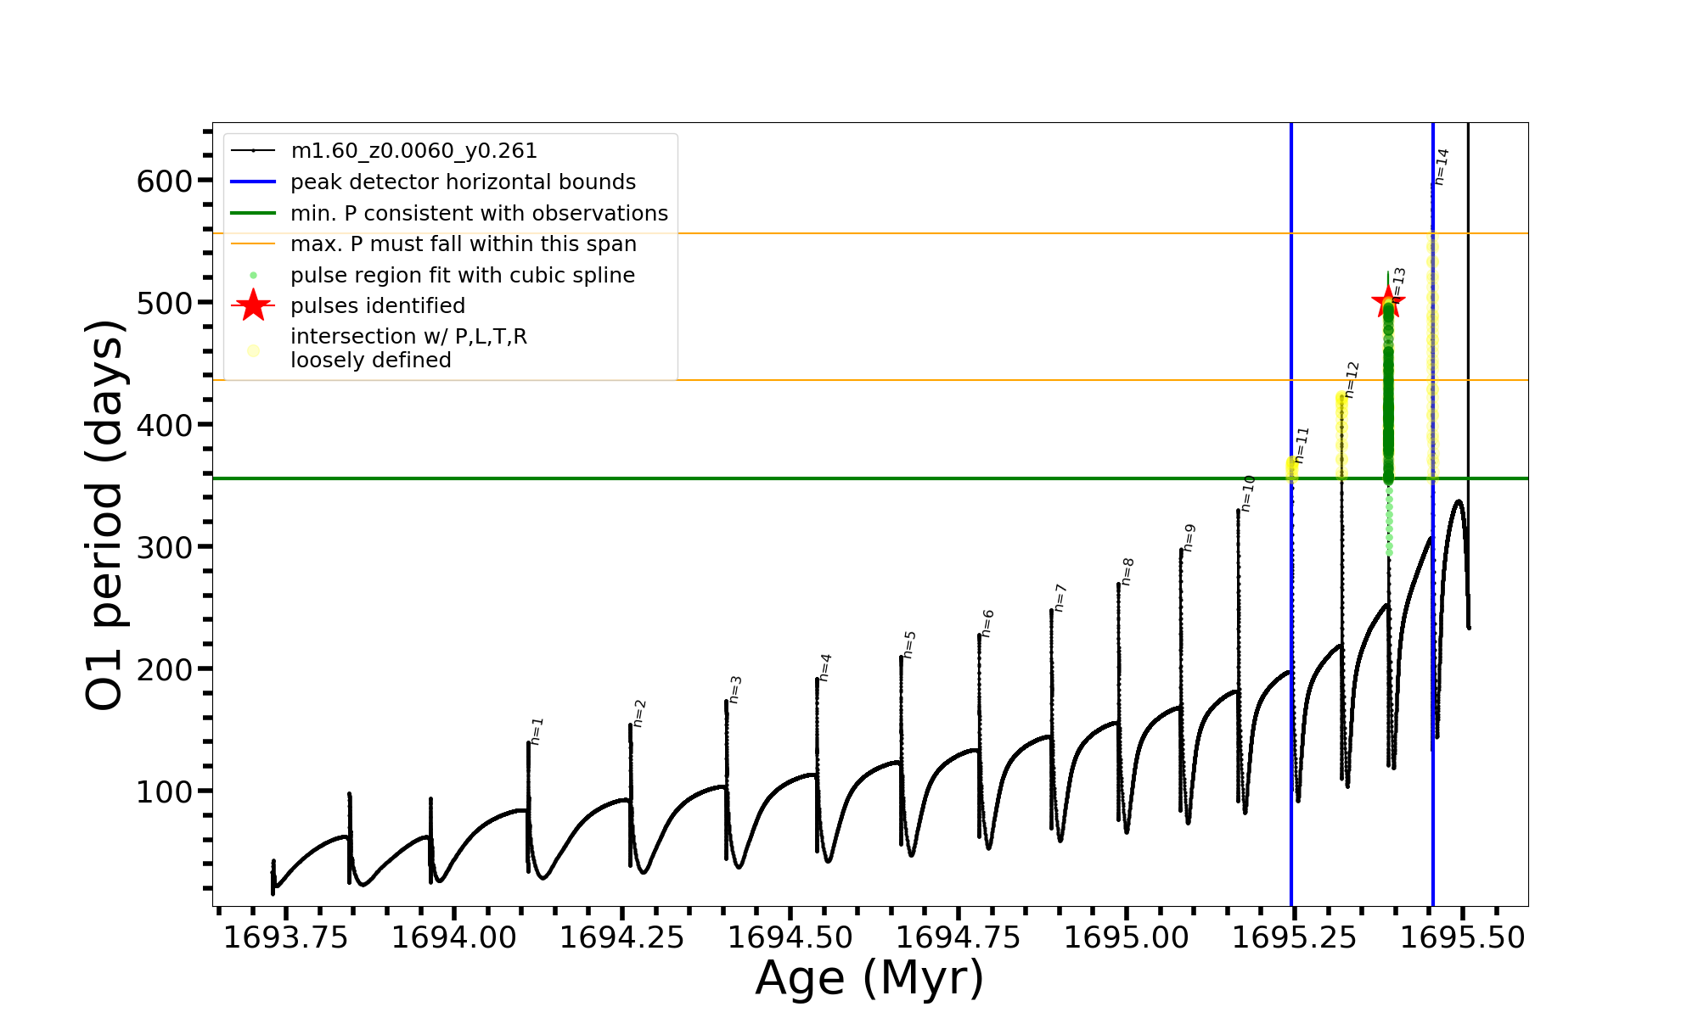Click the red star pulse marker on plot
The width and height of the screenshot is (1698, 1018).
pos(1388,301)
